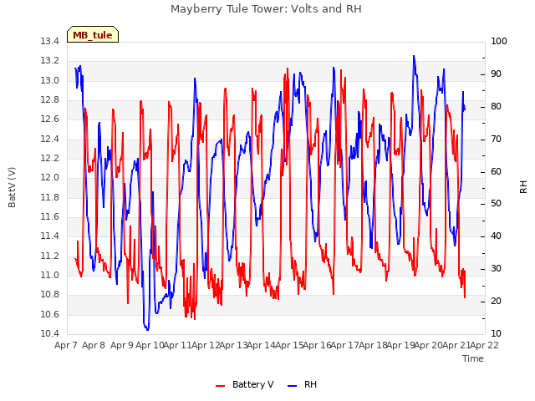Click the 13.0 voltage axis value
This screenshot has width=535, height=401.
tap(50, 81)
